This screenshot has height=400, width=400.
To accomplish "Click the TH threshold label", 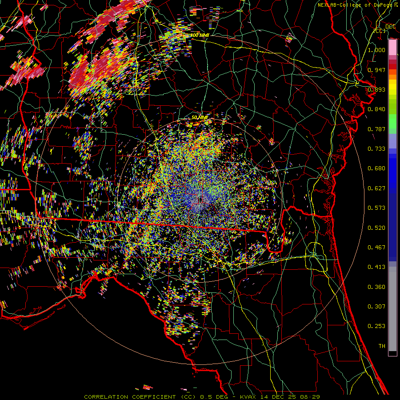I will click(382, 346).
